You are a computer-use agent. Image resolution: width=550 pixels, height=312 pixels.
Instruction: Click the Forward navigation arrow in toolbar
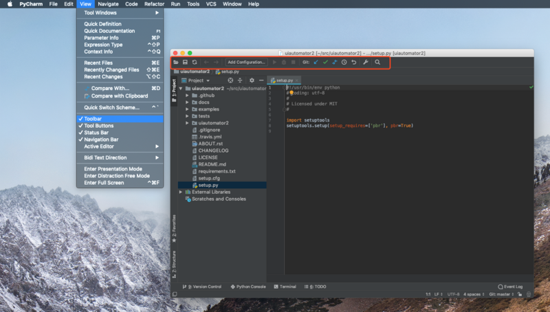tap(216, 62)
